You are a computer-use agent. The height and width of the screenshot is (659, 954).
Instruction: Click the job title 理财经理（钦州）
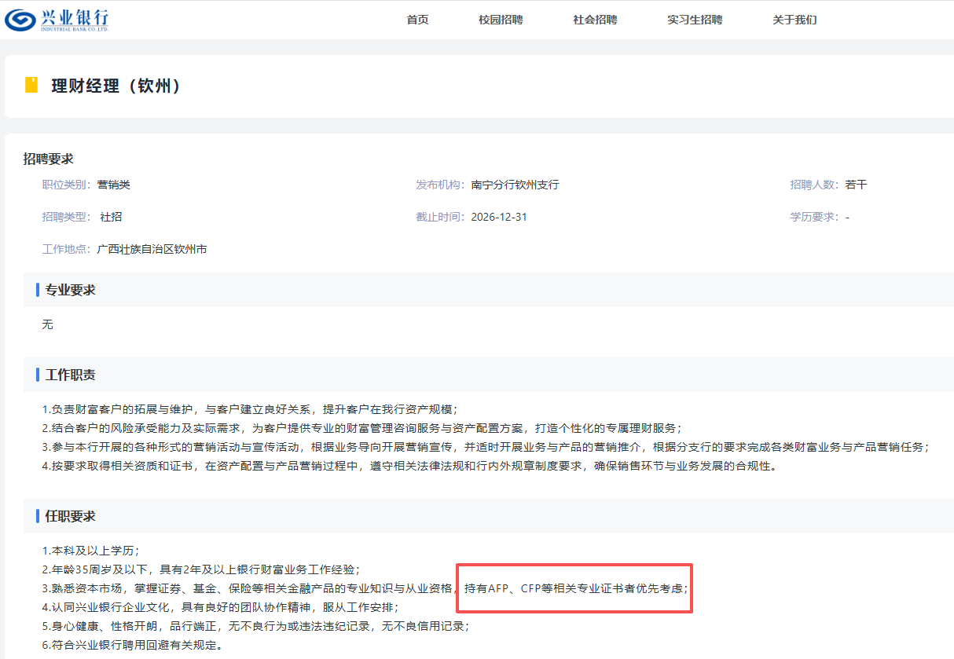[x=117, y=86]
